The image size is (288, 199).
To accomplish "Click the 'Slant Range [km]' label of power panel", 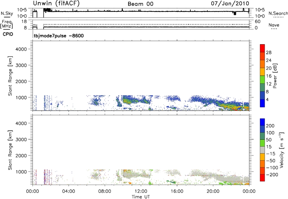I will point(10,76).
